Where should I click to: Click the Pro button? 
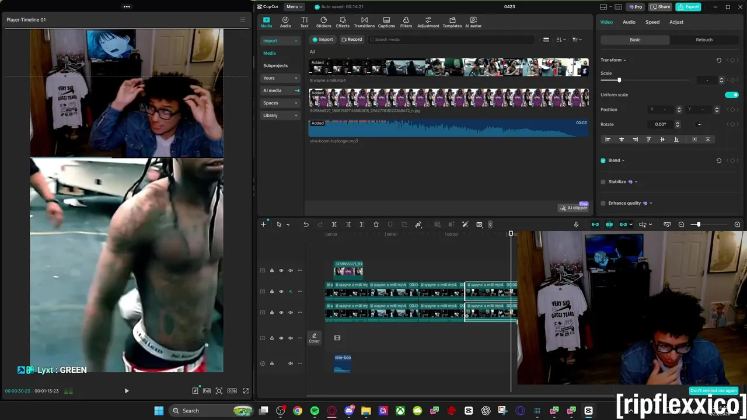tap(635, 7)
